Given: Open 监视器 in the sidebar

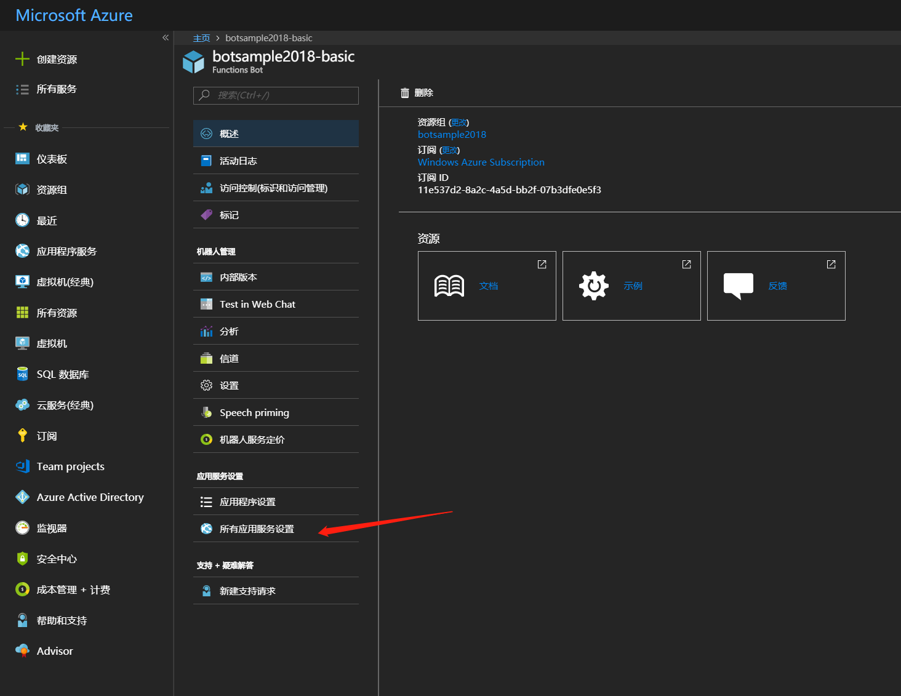Looking at the screenshot, I should pos(52,528).
